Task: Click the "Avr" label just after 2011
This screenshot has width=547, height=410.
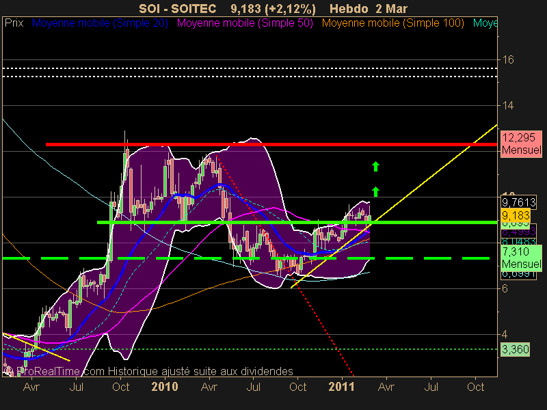Action: tap(386, 387)
